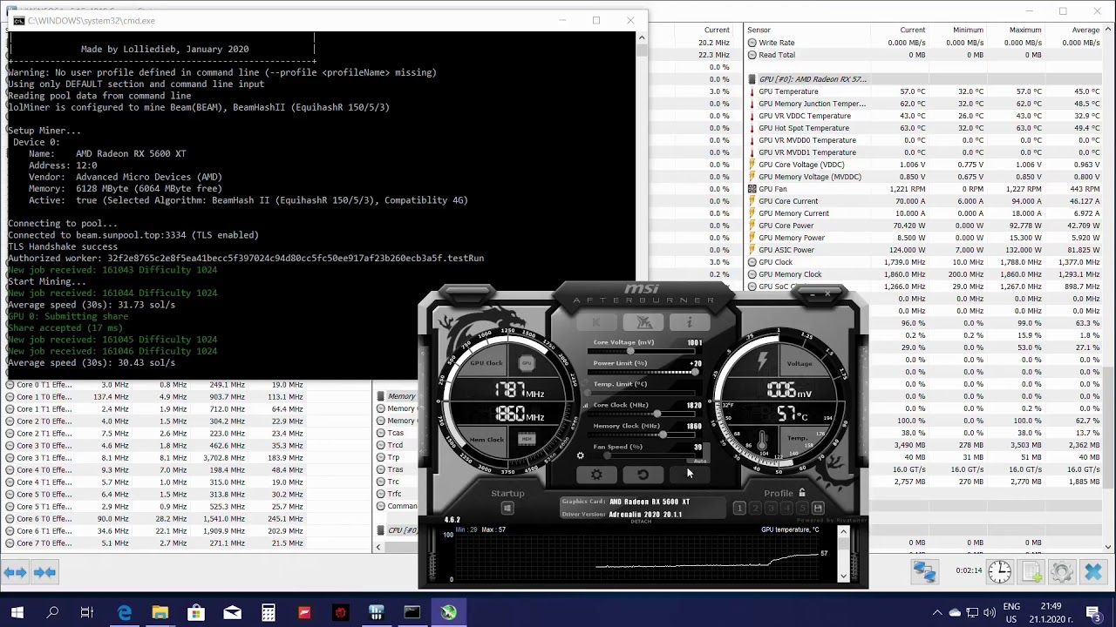Select the GPU Hot Spot Temperature row
Viewport: 1116px width, 627px height.
[924, 128]
